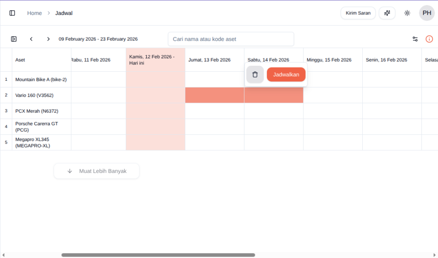Click the sparkle AI assistant icon

click(387, 13)
